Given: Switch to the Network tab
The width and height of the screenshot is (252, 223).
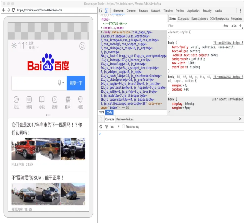Looking at the screenshot, I should click(155, 11).
